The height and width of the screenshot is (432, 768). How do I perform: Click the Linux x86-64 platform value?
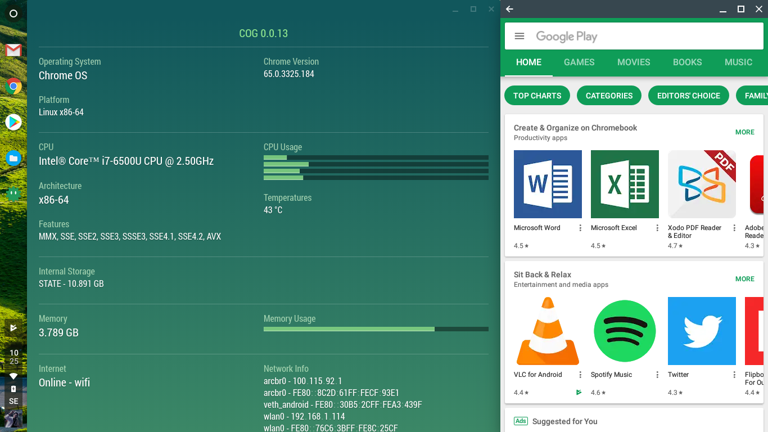tap(61, 112)
